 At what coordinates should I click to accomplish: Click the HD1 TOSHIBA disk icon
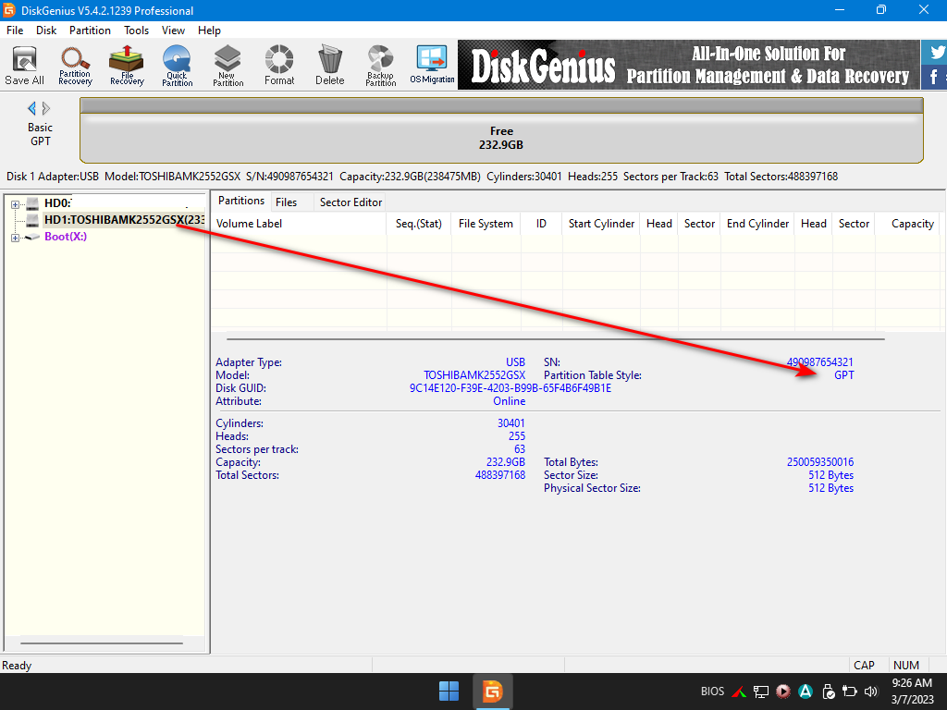(x=32, y=220)
